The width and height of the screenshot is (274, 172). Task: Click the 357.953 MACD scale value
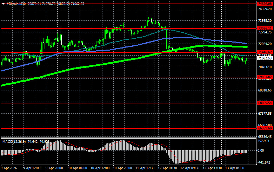coord(263,141)
